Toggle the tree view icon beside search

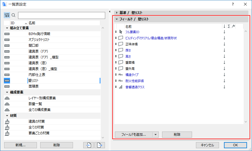coord(7,15)
